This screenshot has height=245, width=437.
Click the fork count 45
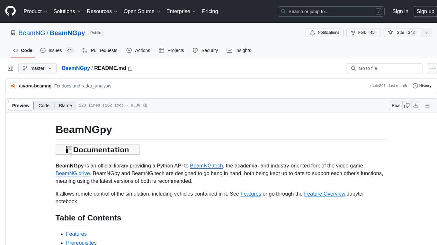(x=372, y=33)
